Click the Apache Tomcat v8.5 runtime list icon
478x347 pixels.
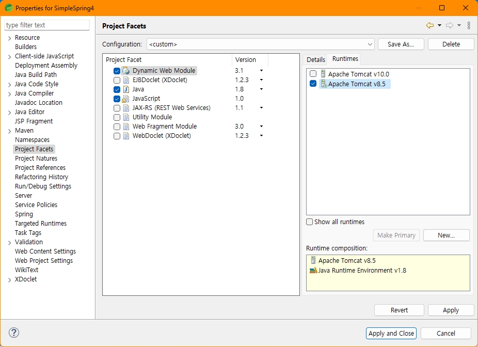tap(324, 84)
